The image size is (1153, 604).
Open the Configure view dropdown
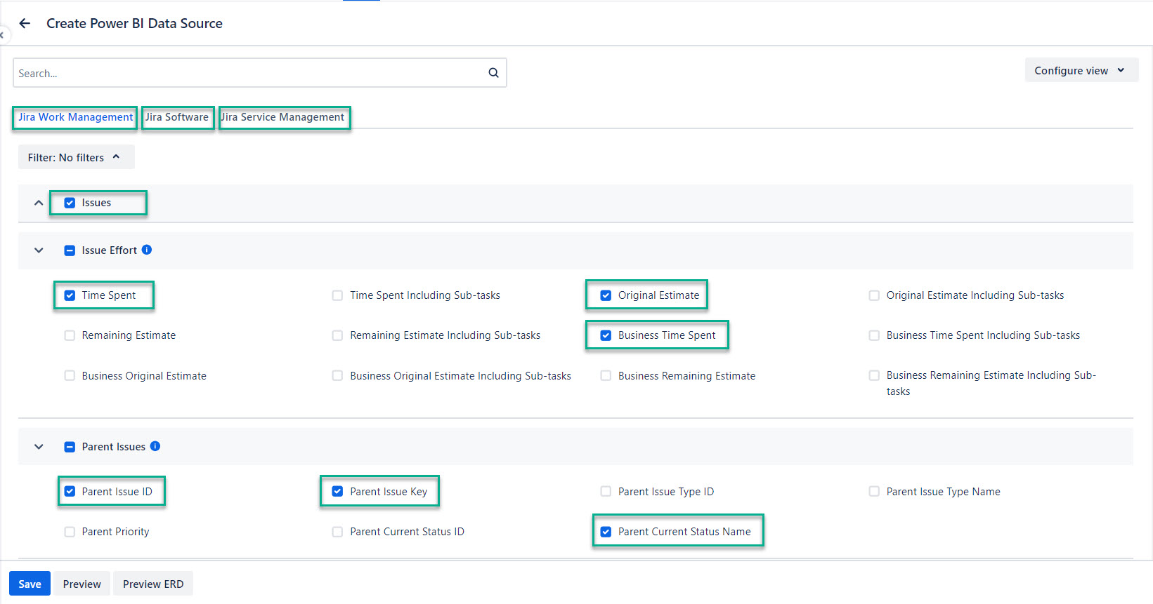(x=1080, y=71)
